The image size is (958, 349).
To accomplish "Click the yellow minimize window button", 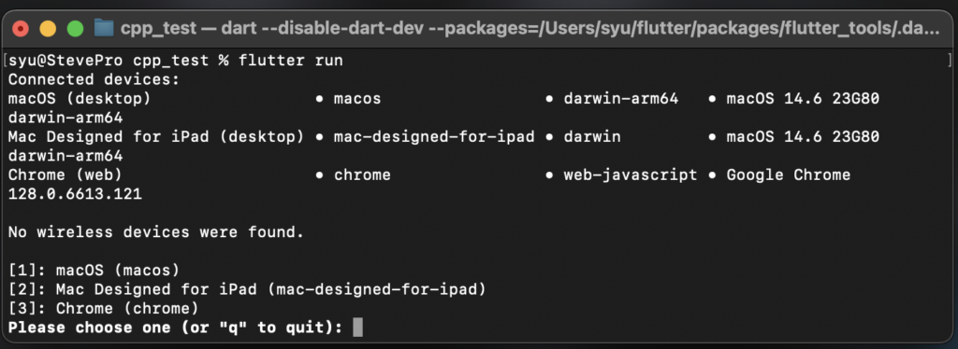I will [x=48, y=29].
